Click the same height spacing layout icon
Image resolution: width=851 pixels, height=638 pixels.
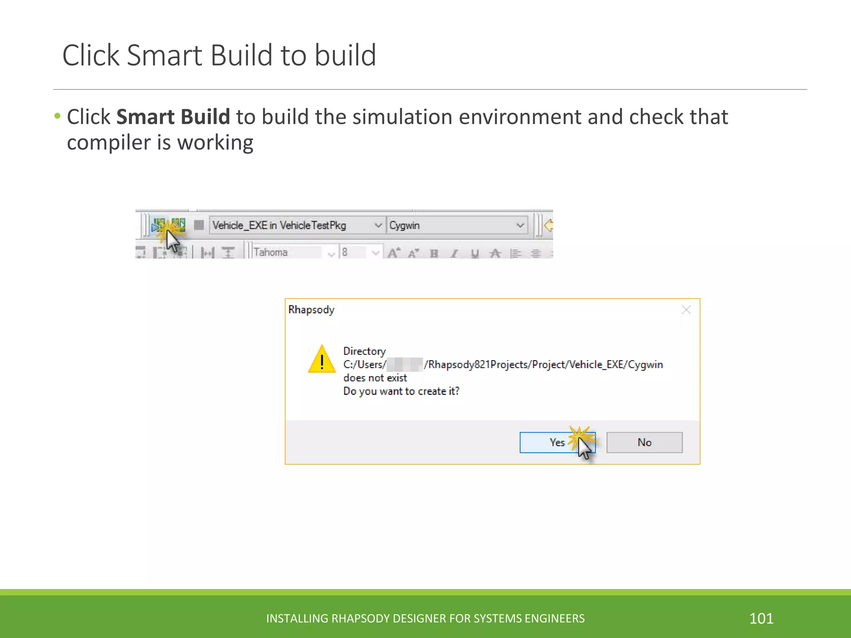pos(228,252)
